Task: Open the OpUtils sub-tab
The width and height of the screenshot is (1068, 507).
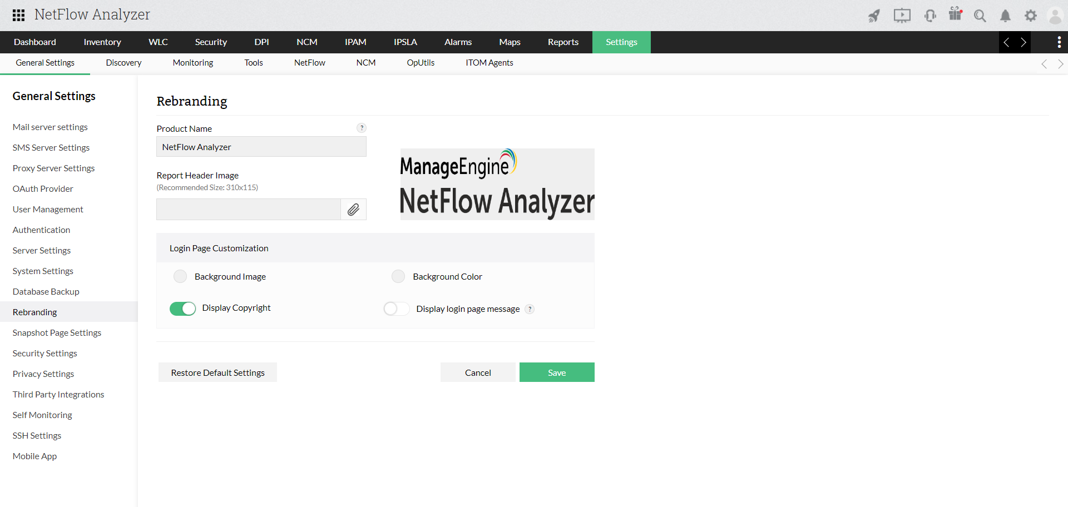Action: [x=421, y=63]
